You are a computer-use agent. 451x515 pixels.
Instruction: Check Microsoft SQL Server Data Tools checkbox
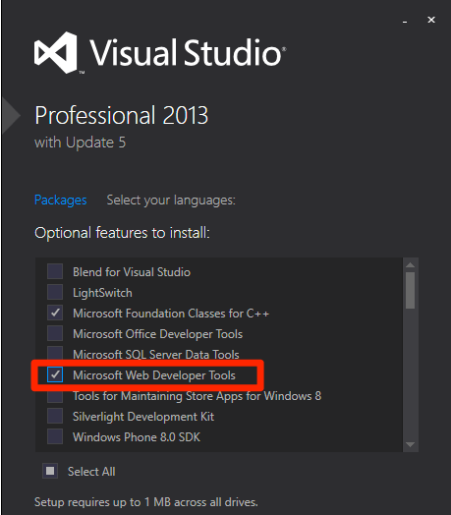pos(55,353)
